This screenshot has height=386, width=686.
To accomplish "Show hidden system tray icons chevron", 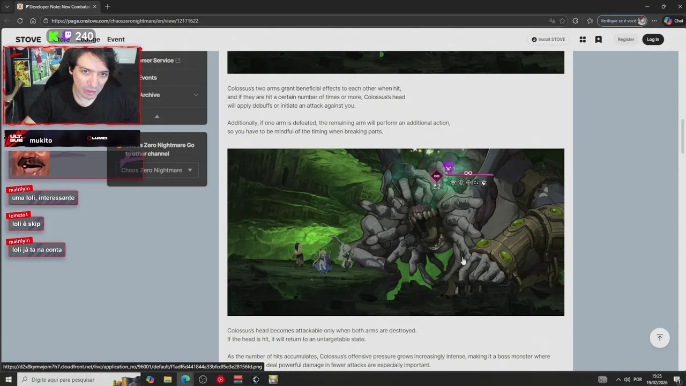I will (x=618, y=380).
